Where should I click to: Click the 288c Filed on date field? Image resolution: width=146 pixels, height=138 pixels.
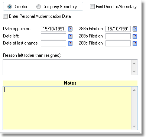point(118,43)
